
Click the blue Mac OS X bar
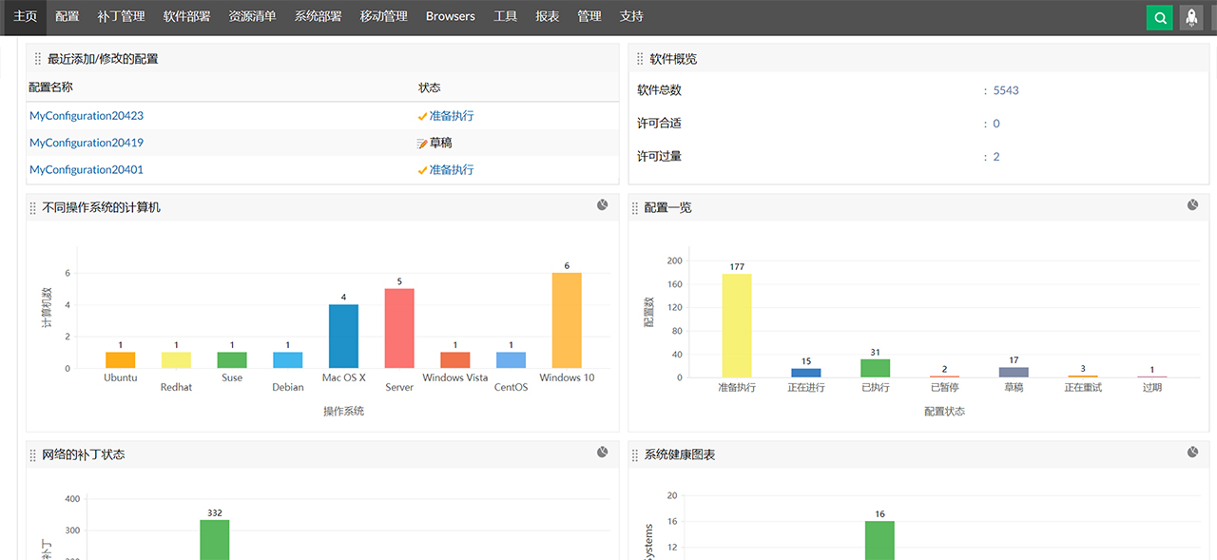343,336
